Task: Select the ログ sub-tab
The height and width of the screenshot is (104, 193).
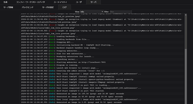Action: (65, 7)
